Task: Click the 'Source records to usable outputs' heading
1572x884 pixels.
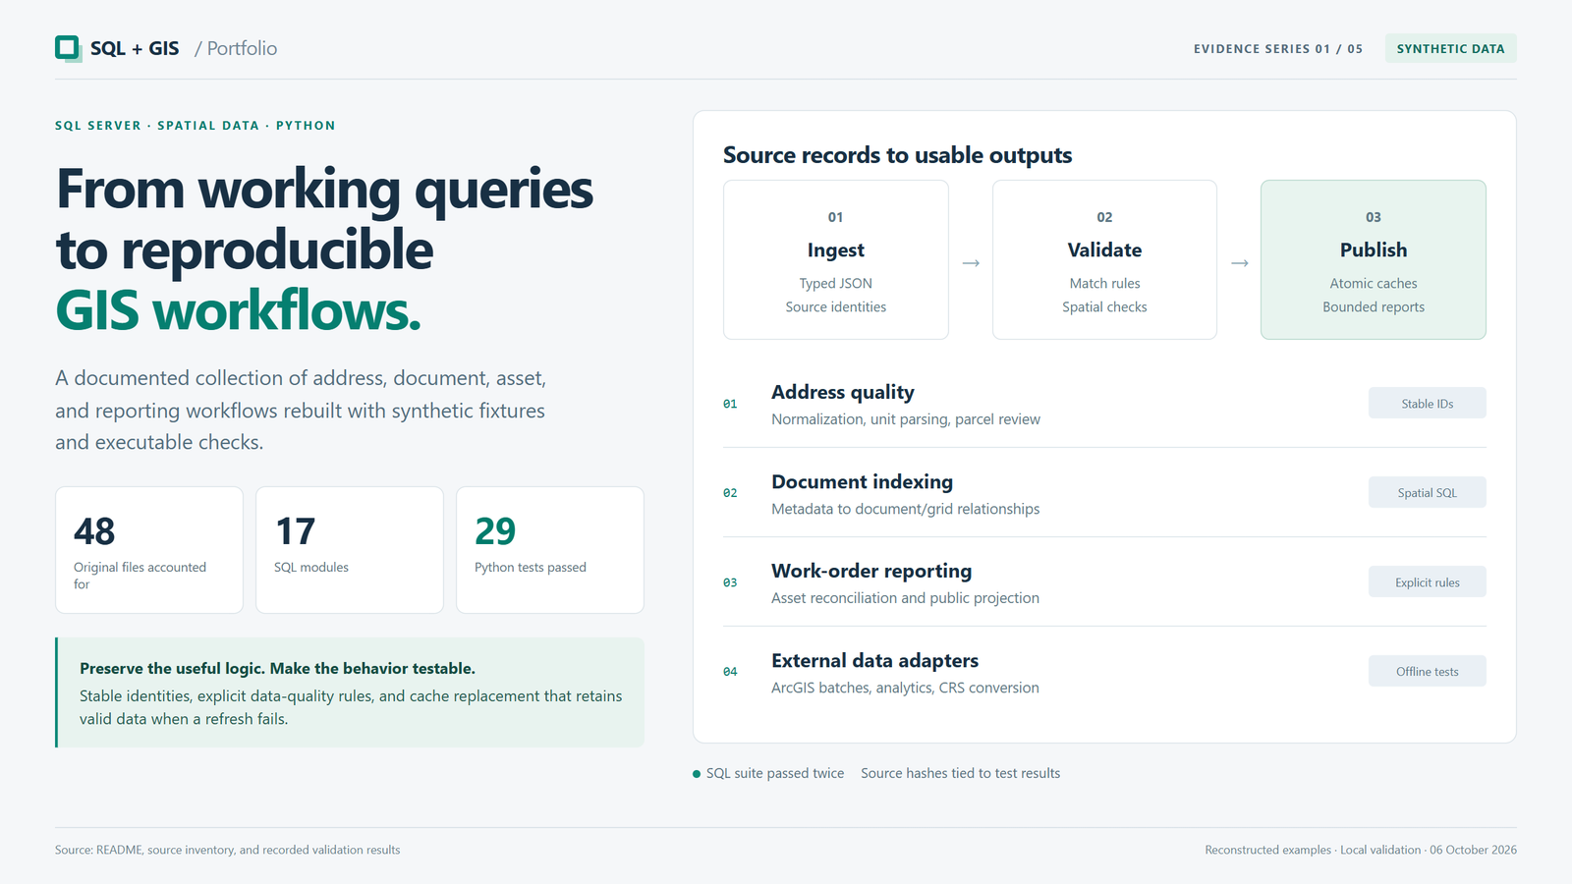Action: pyautogui.click(x=897, y=155)
